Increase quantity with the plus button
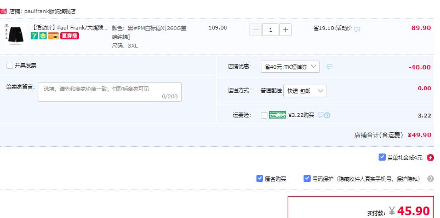Screen dimensions: 440x218 click(285, 30)
